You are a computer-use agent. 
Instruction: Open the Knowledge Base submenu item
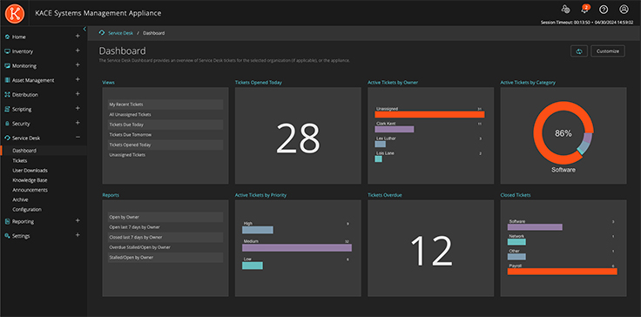tap(30, 180)
